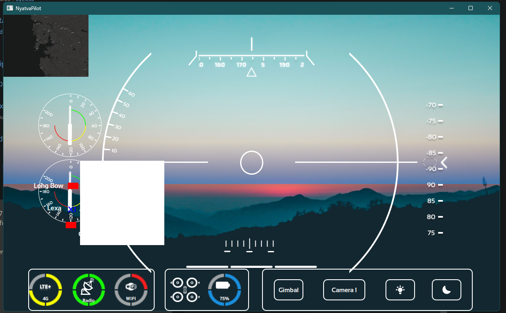Viewport: 506px width, 313px height.
Task: Click the blue X marker near Lexa
Action: pos(72,210)
